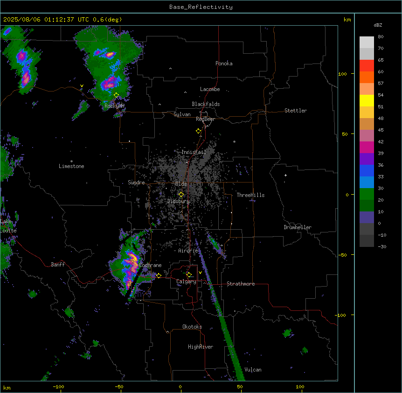Click the Lacombe city label
This screenshot has width=402, height=393.
210,89
